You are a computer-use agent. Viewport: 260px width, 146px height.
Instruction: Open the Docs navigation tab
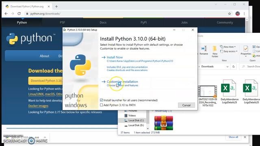pyautogui.click(x=103, y=22)
